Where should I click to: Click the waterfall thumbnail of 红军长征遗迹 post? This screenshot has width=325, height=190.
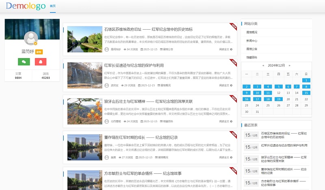tap(85, 75)
